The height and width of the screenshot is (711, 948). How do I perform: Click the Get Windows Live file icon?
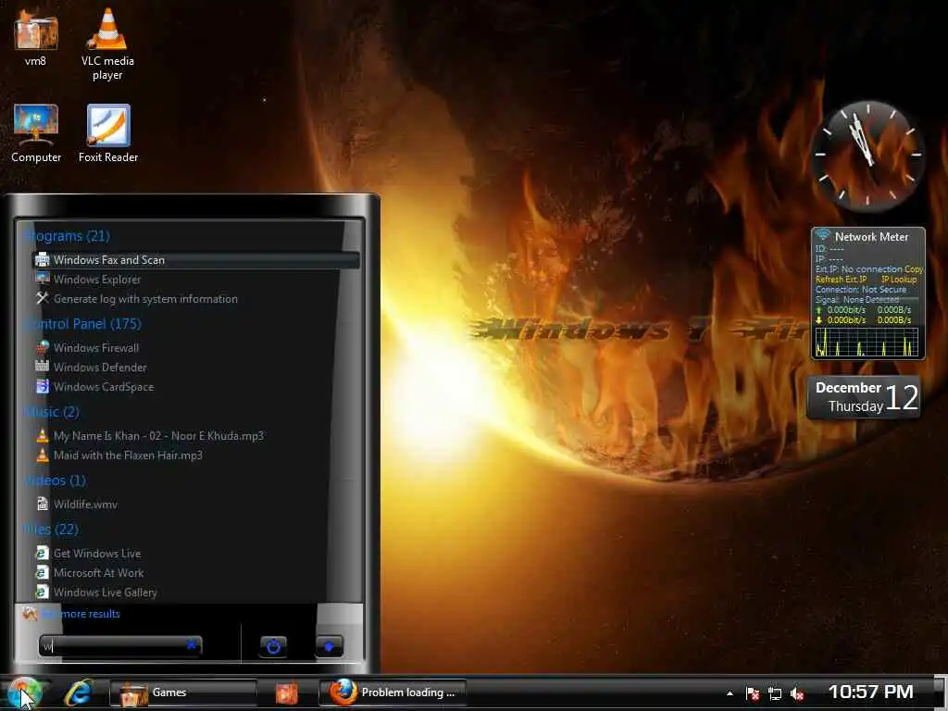[x=43, y=554]
